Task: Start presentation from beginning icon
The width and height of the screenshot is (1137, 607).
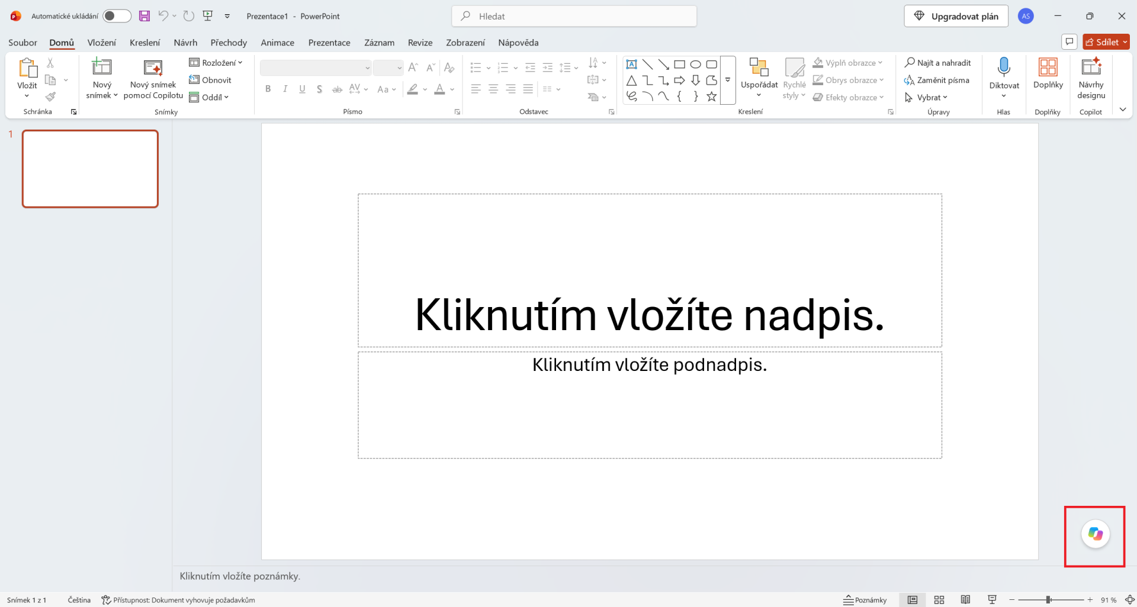Action: coord(208,16)
